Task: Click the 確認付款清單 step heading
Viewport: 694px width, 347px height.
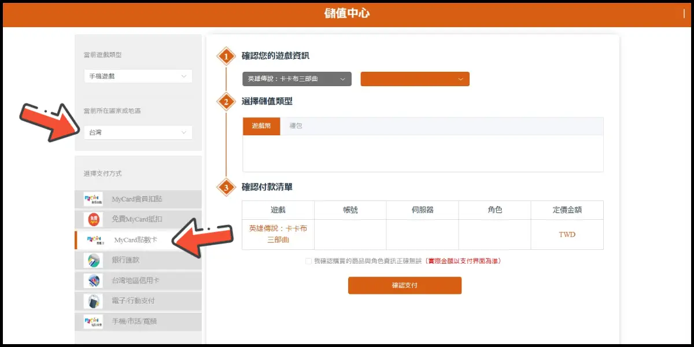Action: [x=267, y=187]
